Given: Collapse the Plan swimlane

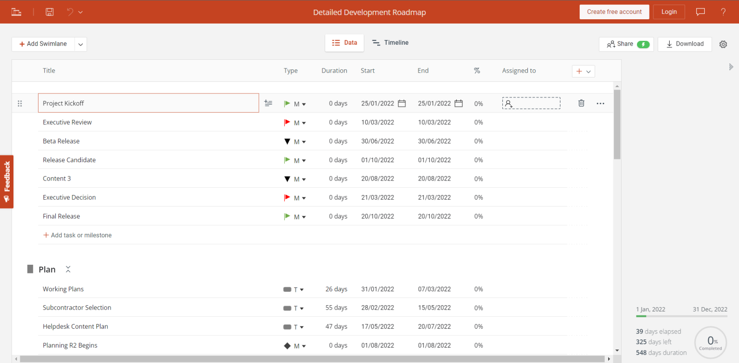Looking at the screenshot, I should pyautogui.click(x=68, y=270).
